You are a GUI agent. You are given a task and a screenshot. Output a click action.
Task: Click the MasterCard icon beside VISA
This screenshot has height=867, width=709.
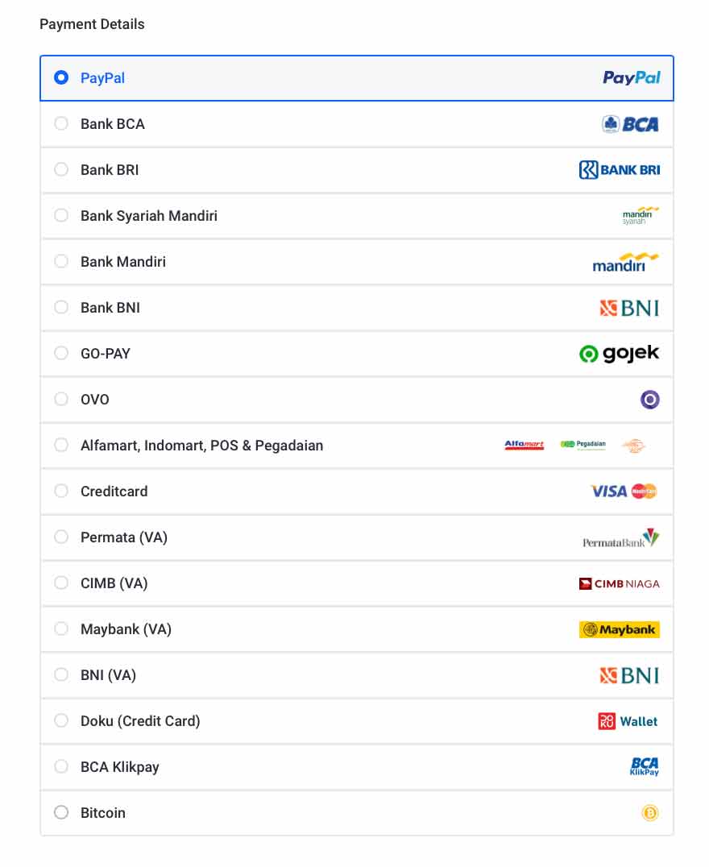pyautogui.click(x=645, y=491)
